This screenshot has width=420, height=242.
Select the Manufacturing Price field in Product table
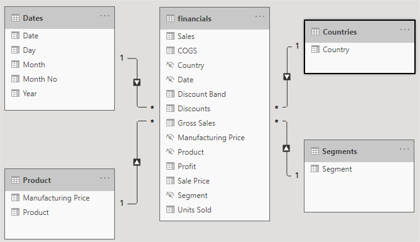tap(60, 198)
